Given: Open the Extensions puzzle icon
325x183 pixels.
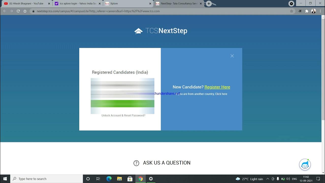Looking at the screenshot, I should (x=307, y=11).
